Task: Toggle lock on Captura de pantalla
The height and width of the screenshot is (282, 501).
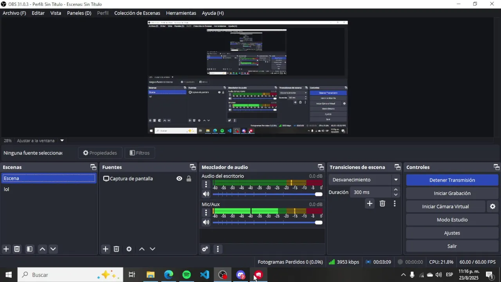Action: (x=189, y=179)
